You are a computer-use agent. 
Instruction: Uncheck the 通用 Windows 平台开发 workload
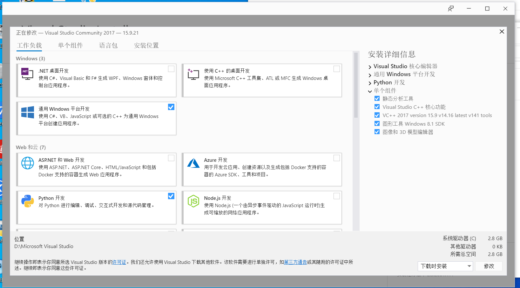point(171,107)
